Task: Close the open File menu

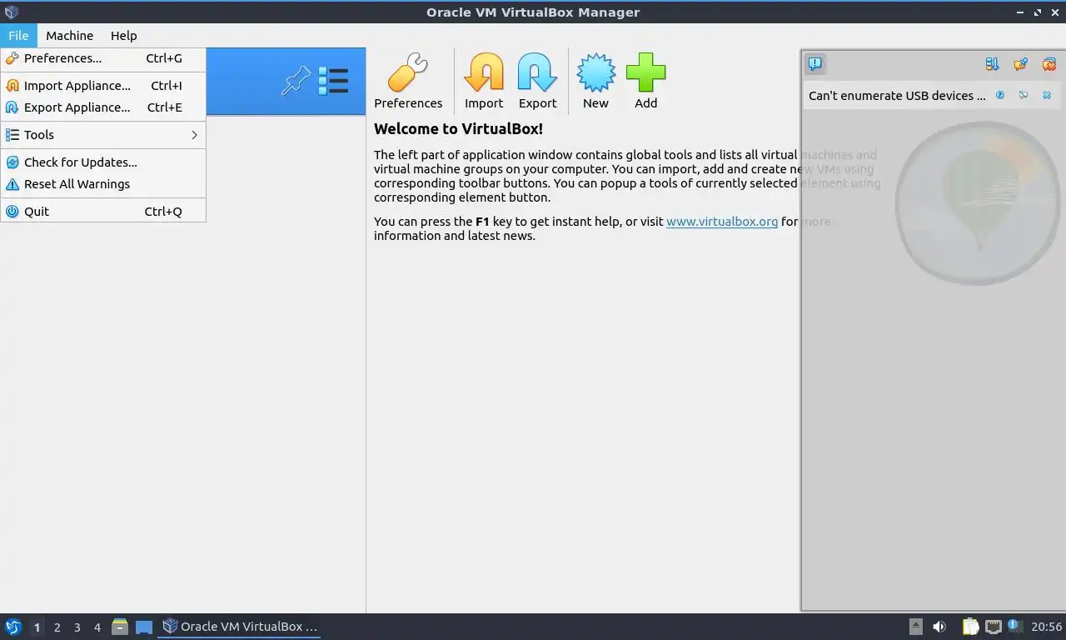Action: [18, 35]
